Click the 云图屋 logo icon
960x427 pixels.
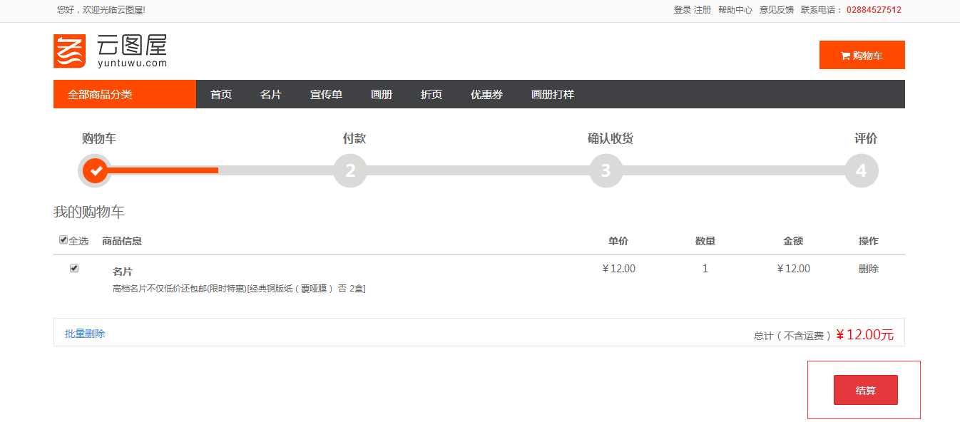tap(69, 51)
